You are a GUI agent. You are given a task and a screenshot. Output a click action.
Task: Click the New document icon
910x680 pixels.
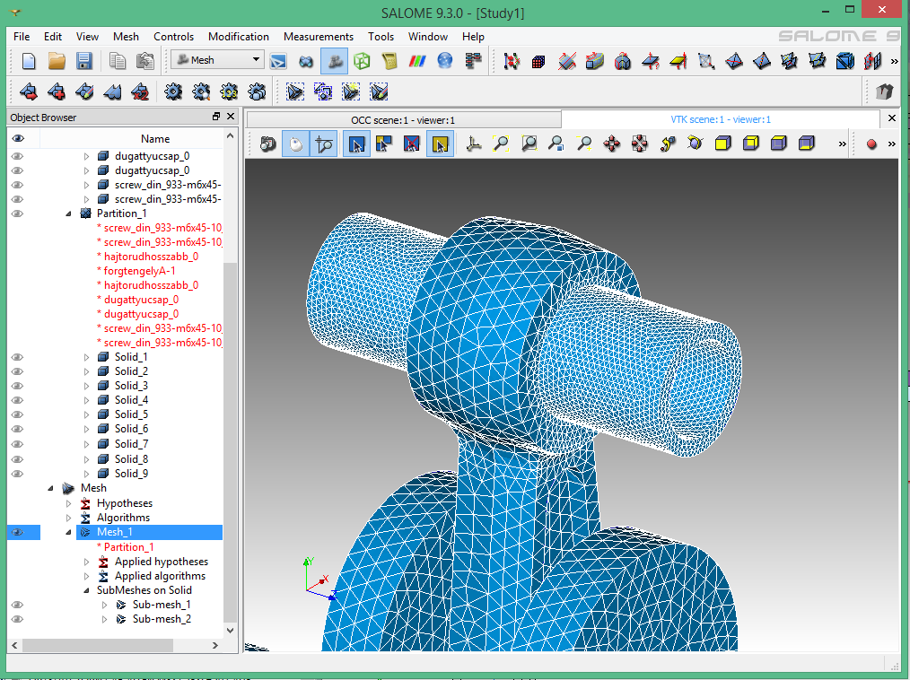pos(29,61)
